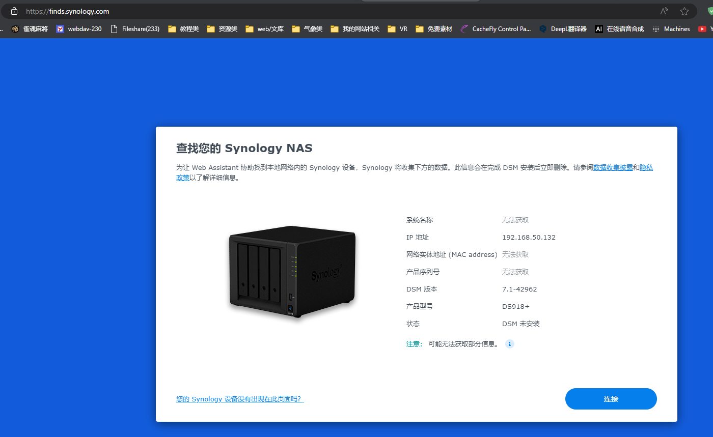713x437 pixels.
Task: Click the status value DSM 未安装
Action: click(521, 324)
